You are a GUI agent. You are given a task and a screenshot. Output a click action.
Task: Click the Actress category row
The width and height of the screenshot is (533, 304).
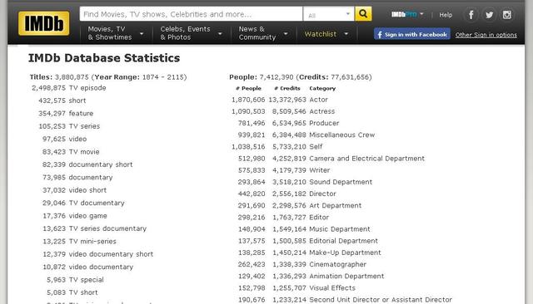coord(283,111)
